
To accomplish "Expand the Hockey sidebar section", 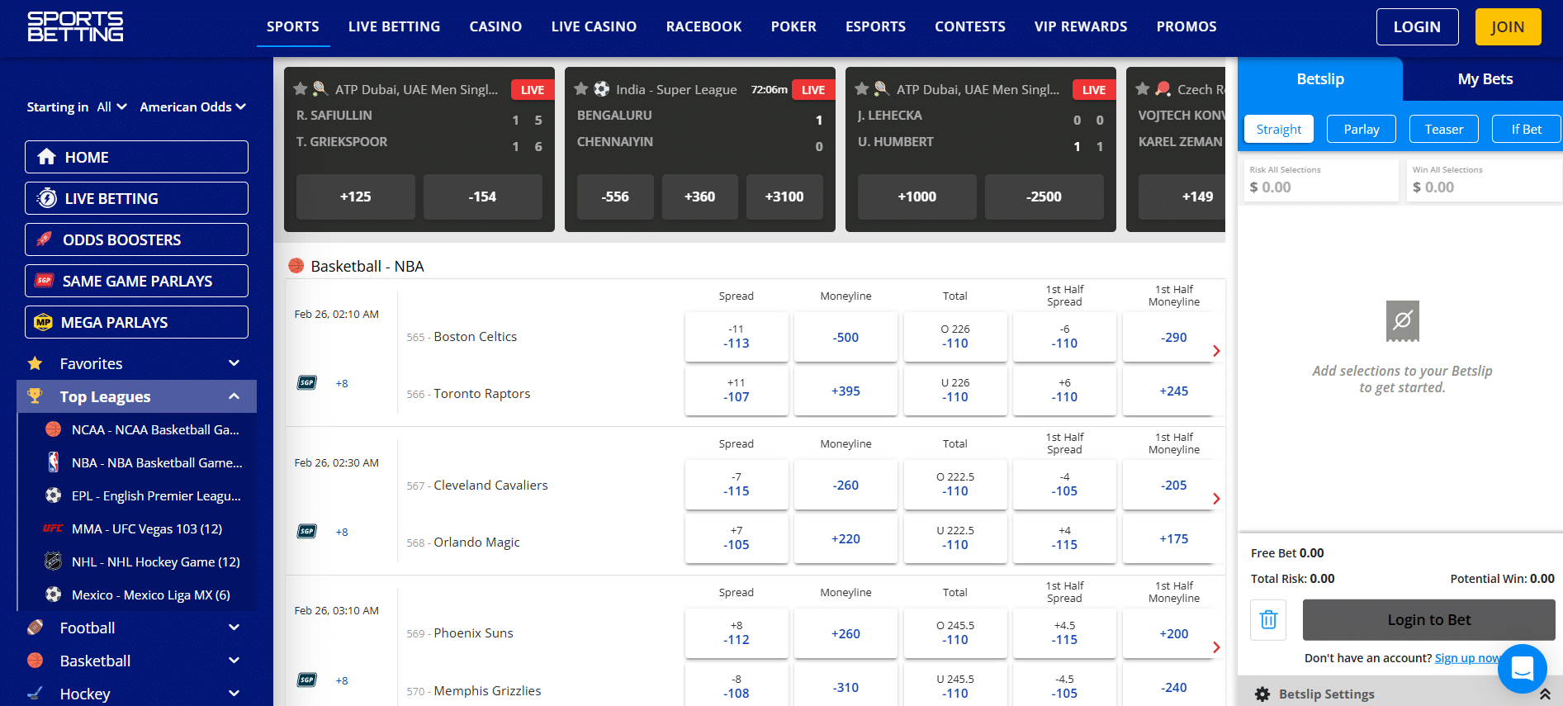I will [x=234, y=694].
